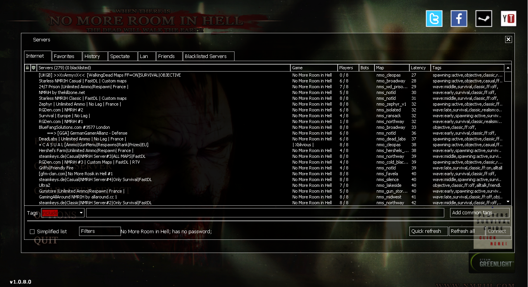Sort by the password lock column icon
This screenshot has width=528, height=287.
[x=27, y=68]
